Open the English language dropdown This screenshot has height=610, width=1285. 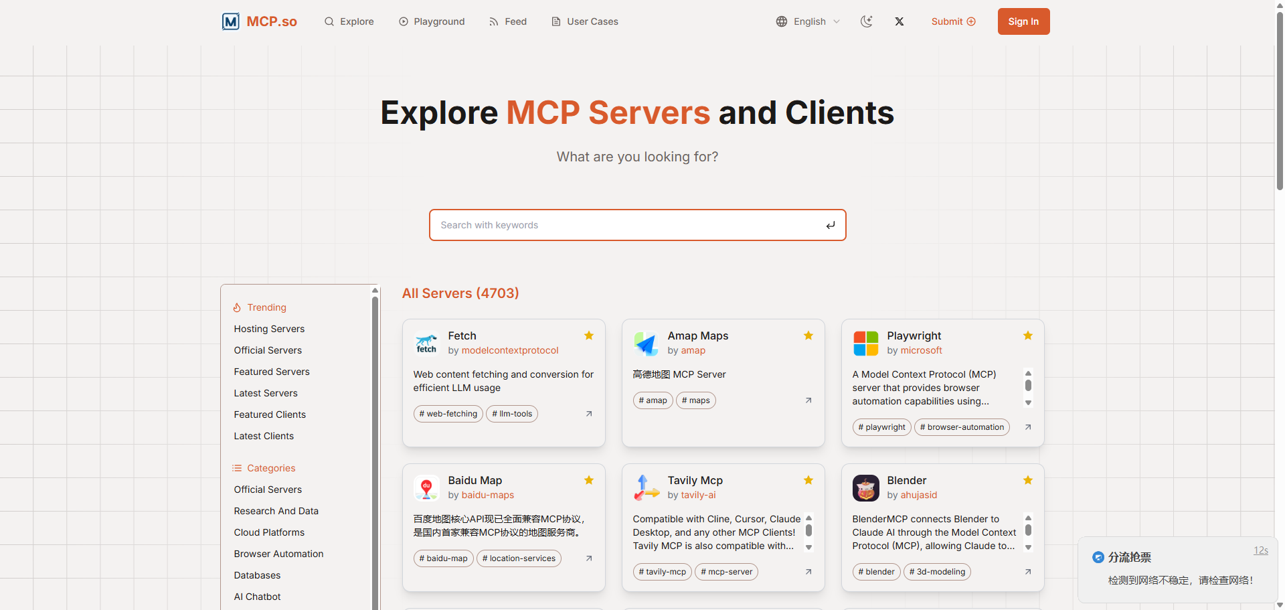[x=808, y=21]
